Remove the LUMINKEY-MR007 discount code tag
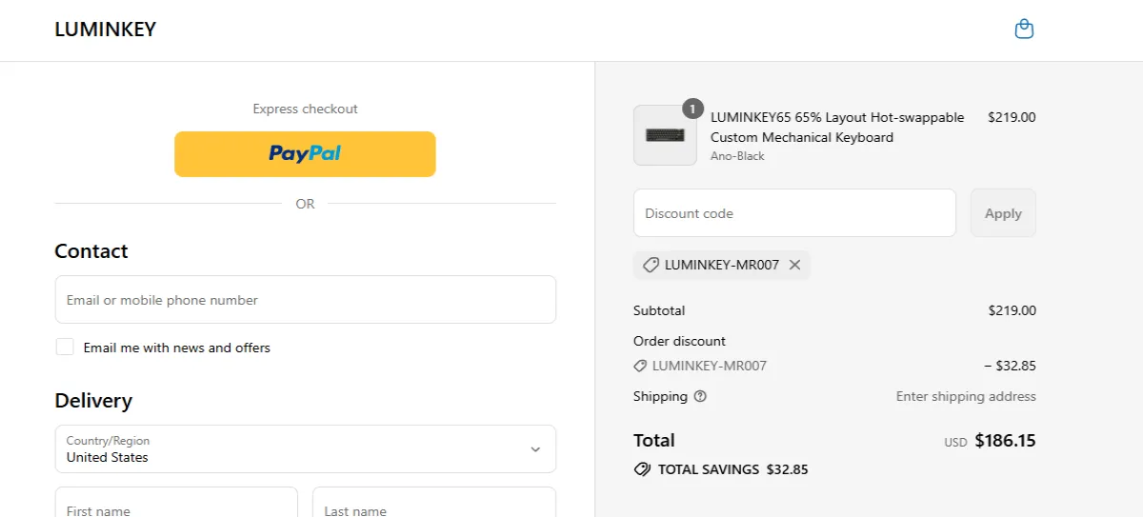The height and width of the screenshot is (517, 1143). (794, 266)
